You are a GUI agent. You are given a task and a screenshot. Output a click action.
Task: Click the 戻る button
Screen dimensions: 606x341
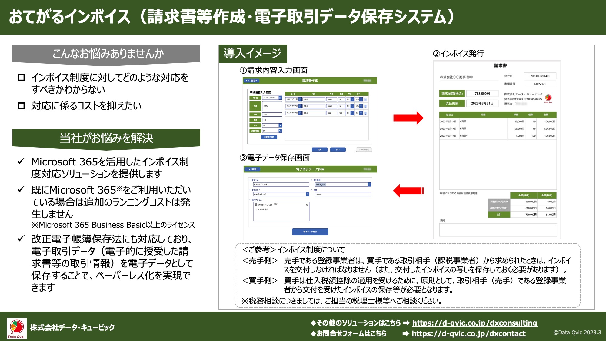click(x=320, y=149)
